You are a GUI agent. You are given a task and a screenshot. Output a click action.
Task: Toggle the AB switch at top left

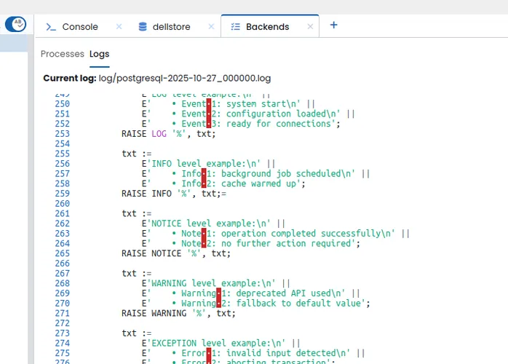coord(15,24)
